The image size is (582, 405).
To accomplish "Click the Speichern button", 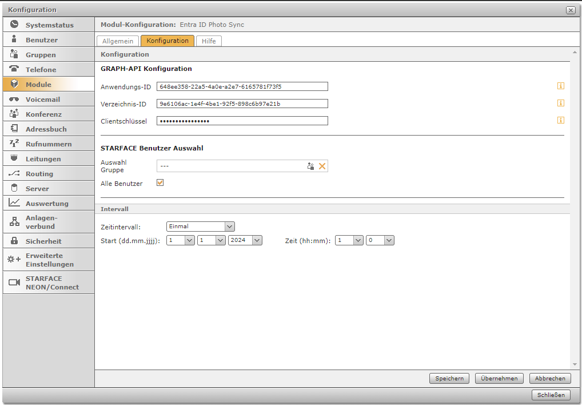I will pos(449,378).
